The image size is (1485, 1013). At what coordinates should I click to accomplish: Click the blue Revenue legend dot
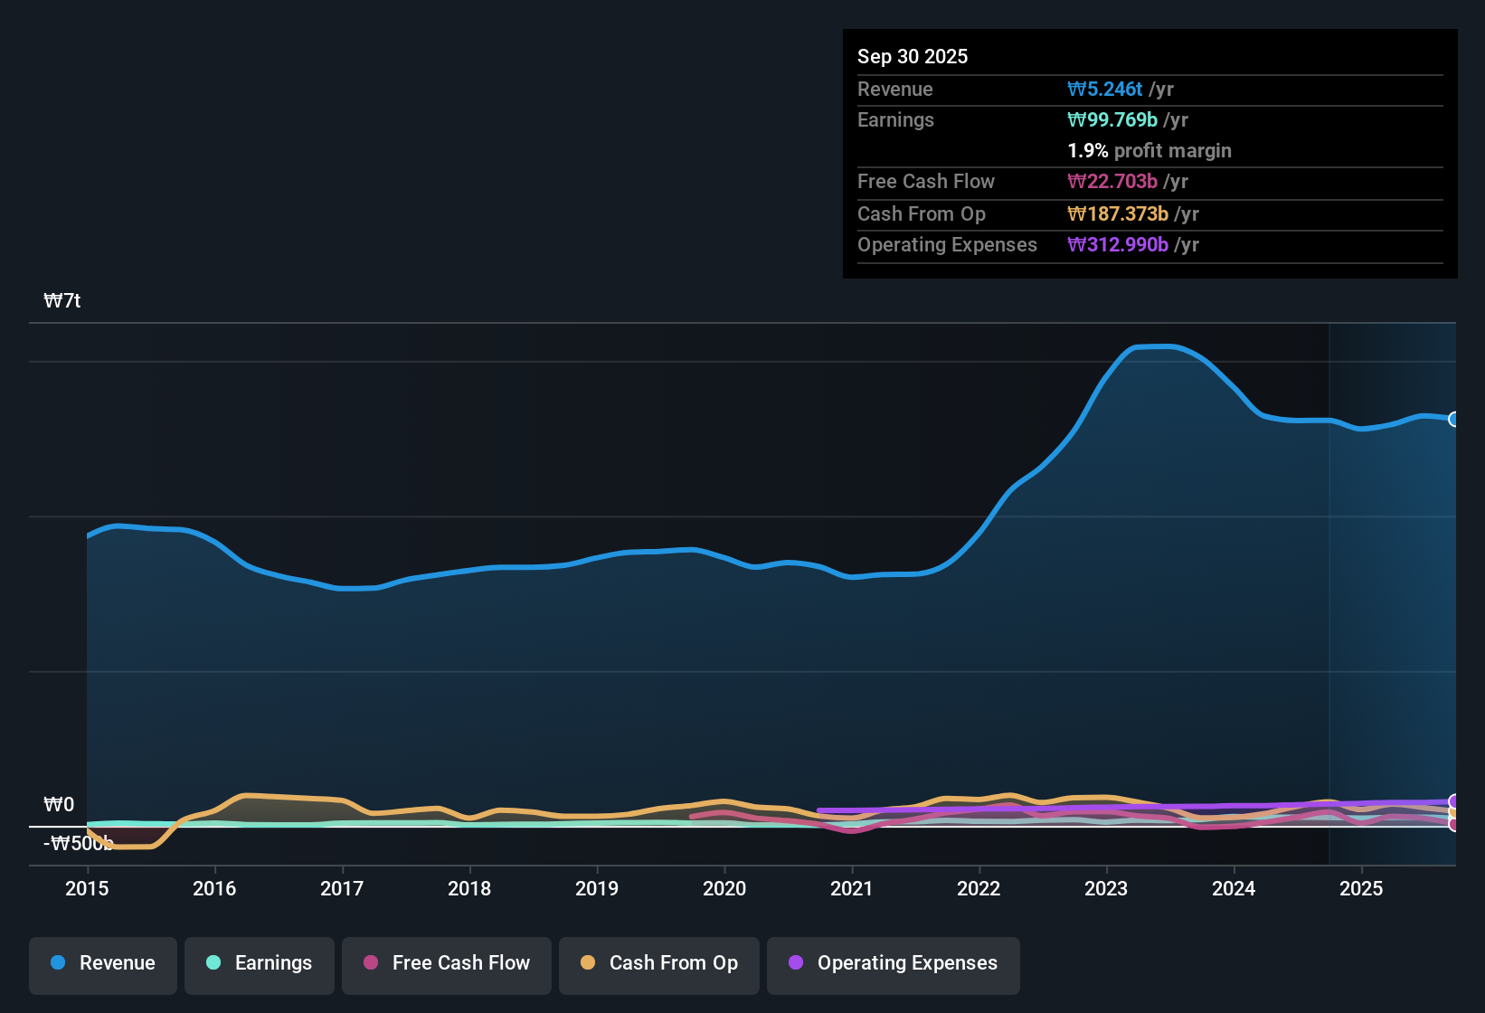58,963
